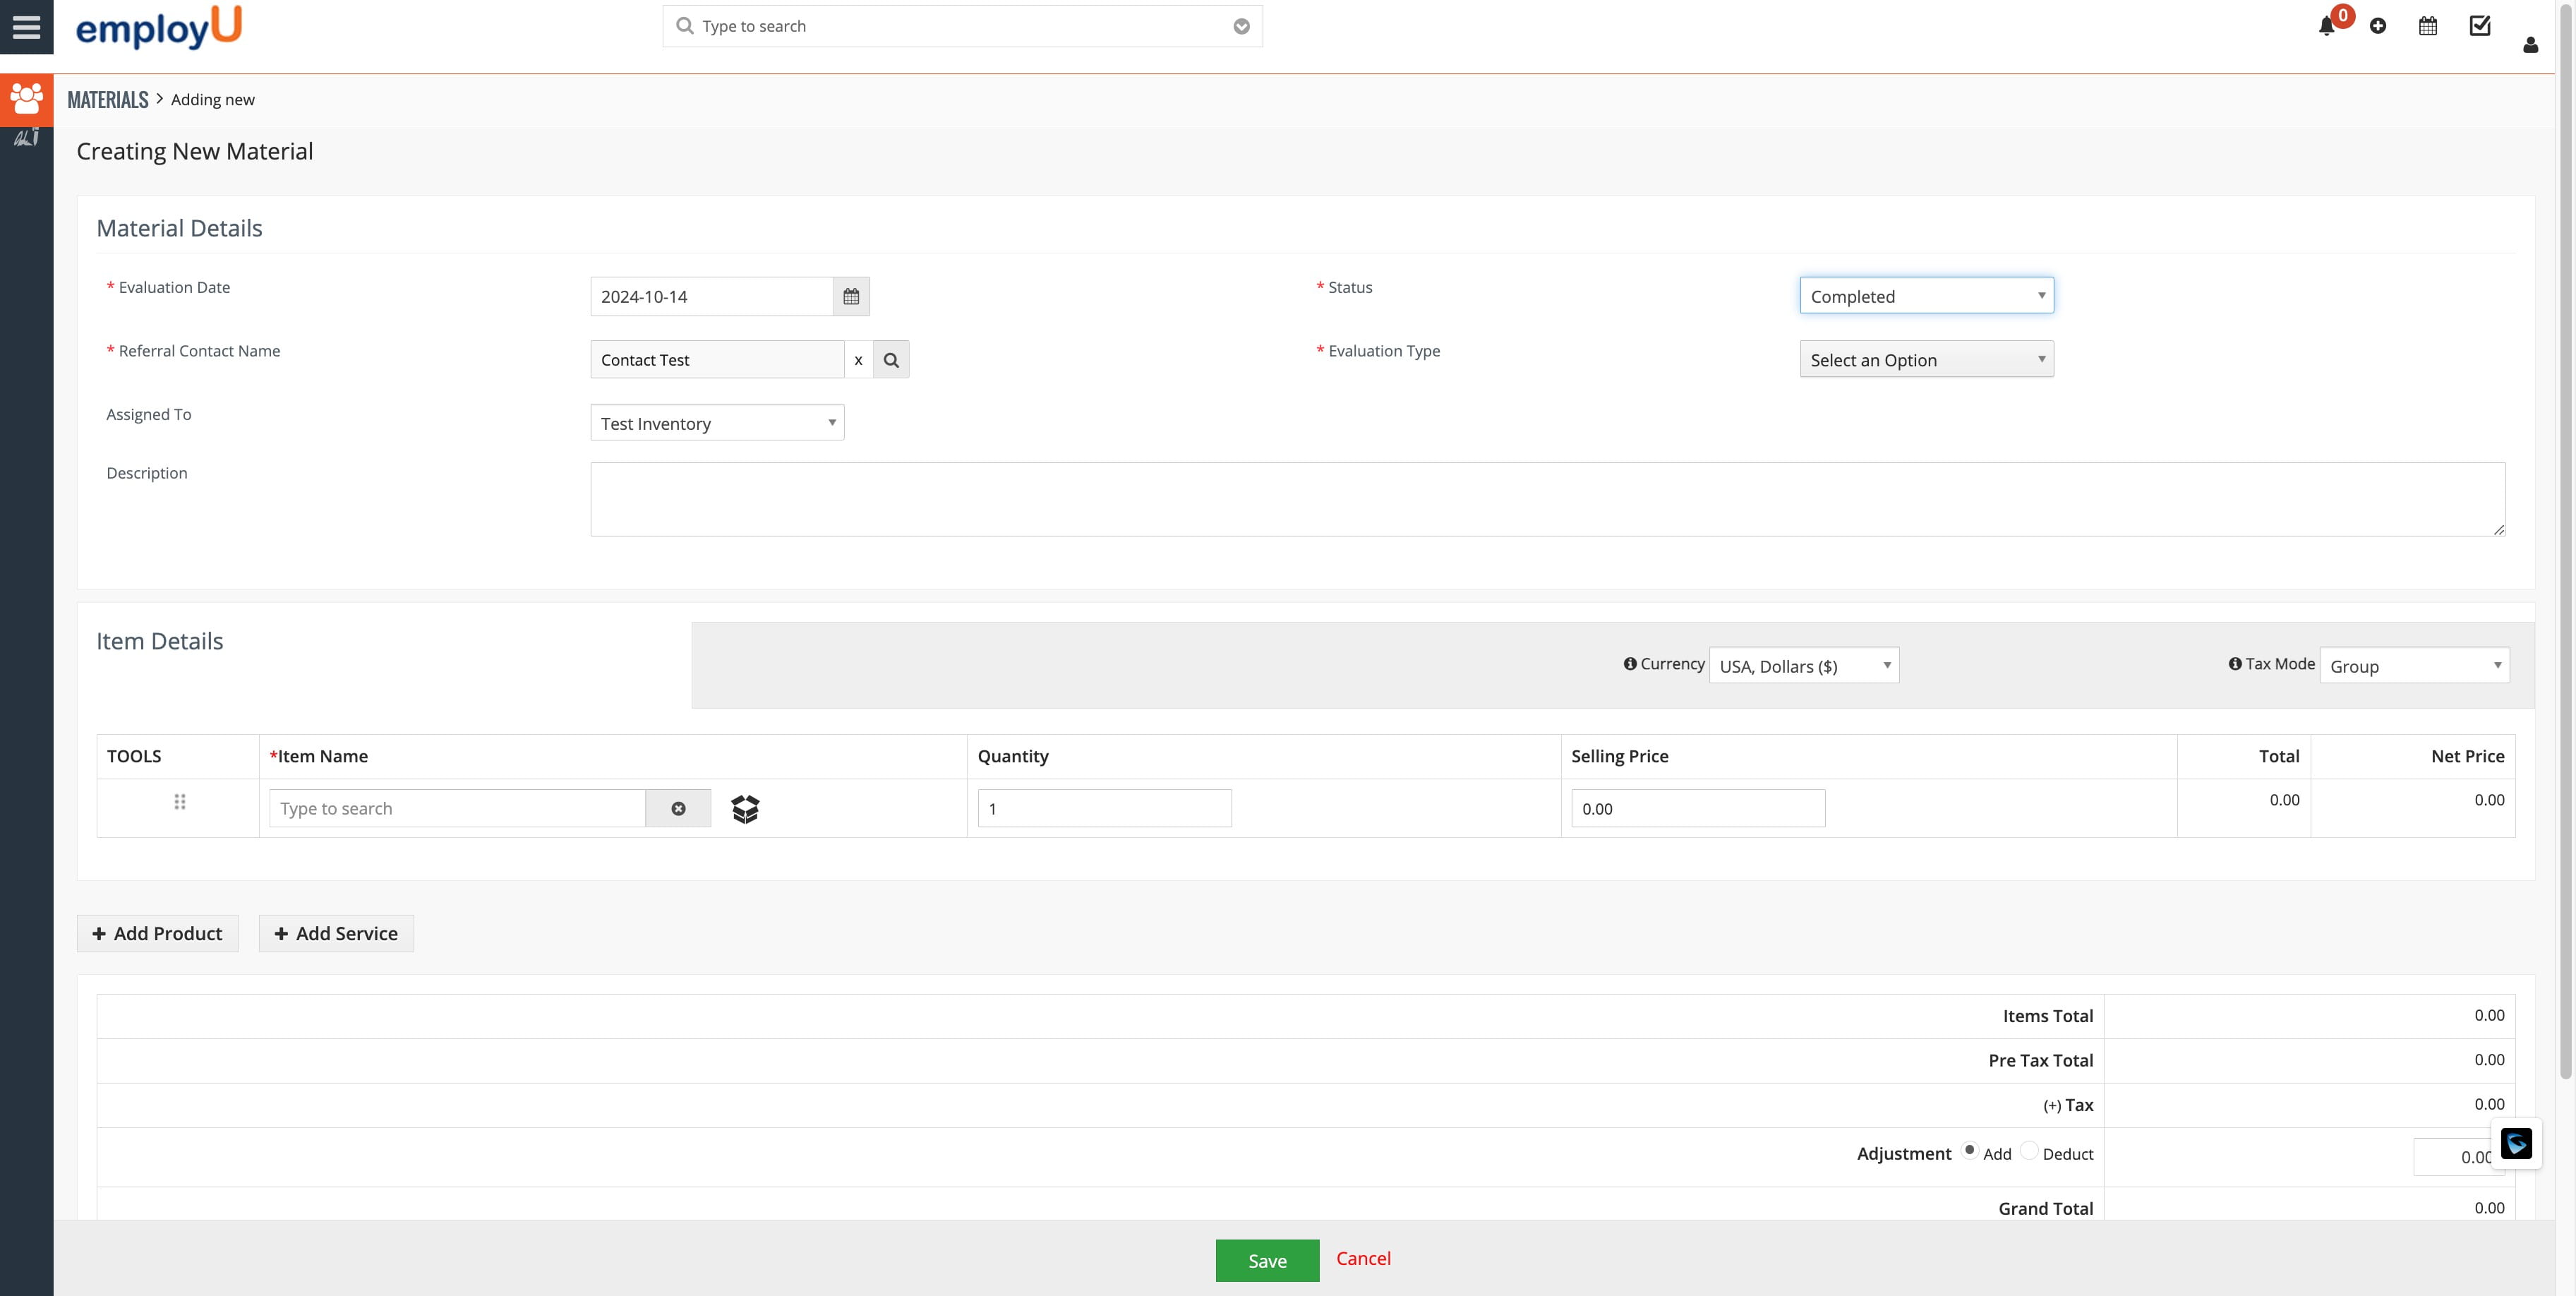This screenshot has width=2576, height=1296.
Task: Go to MATERIALS breadcrumb
Action: point(108,100)
